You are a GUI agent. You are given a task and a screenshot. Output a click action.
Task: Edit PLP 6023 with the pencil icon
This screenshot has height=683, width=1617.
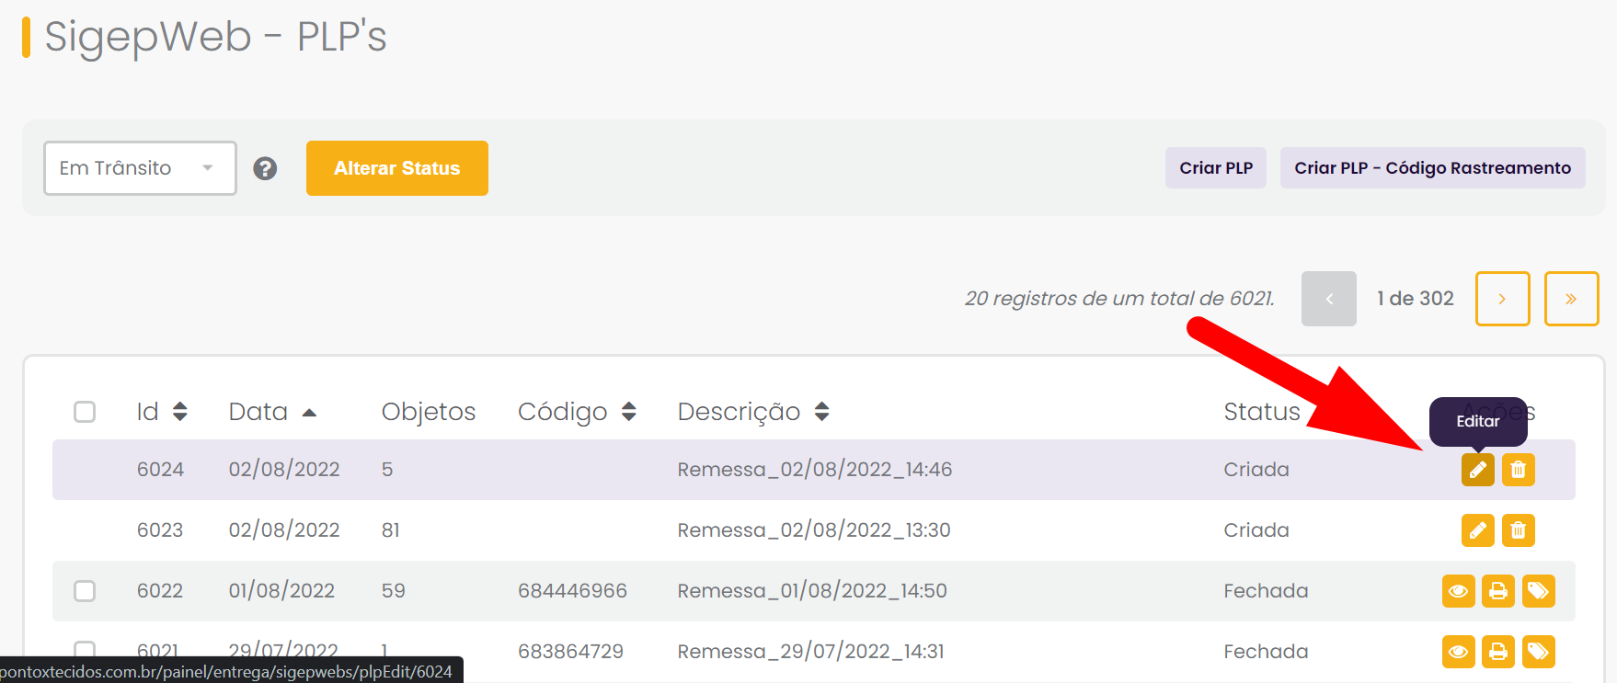point(1477,530)
